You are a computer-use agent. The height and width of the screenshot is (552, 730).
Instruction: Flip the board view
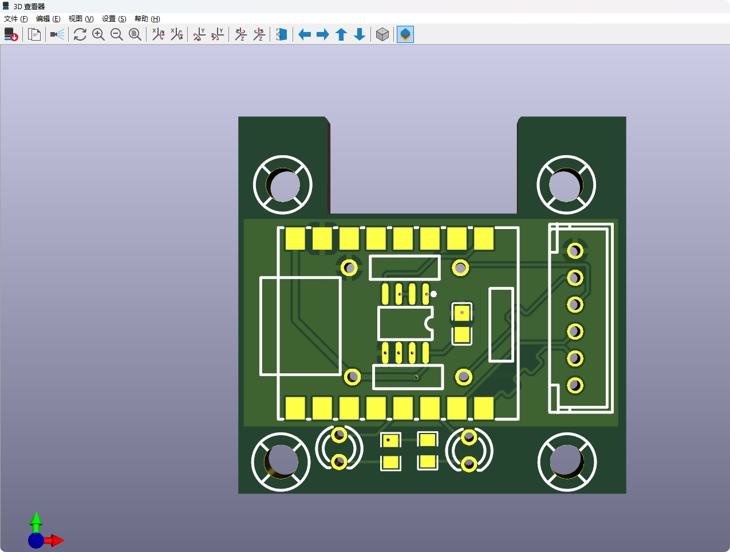[x=282, y=34]
